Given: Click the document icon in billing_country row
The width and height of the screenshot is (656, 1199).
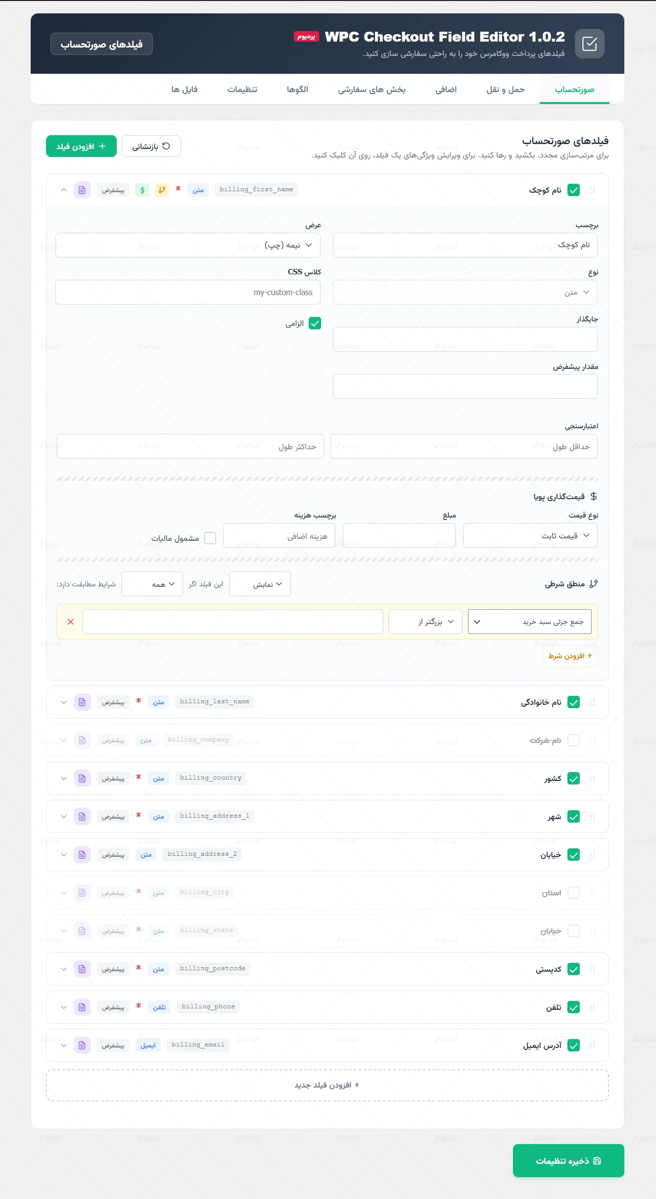Looking at the screenshot, I should [x=82, y=778].
